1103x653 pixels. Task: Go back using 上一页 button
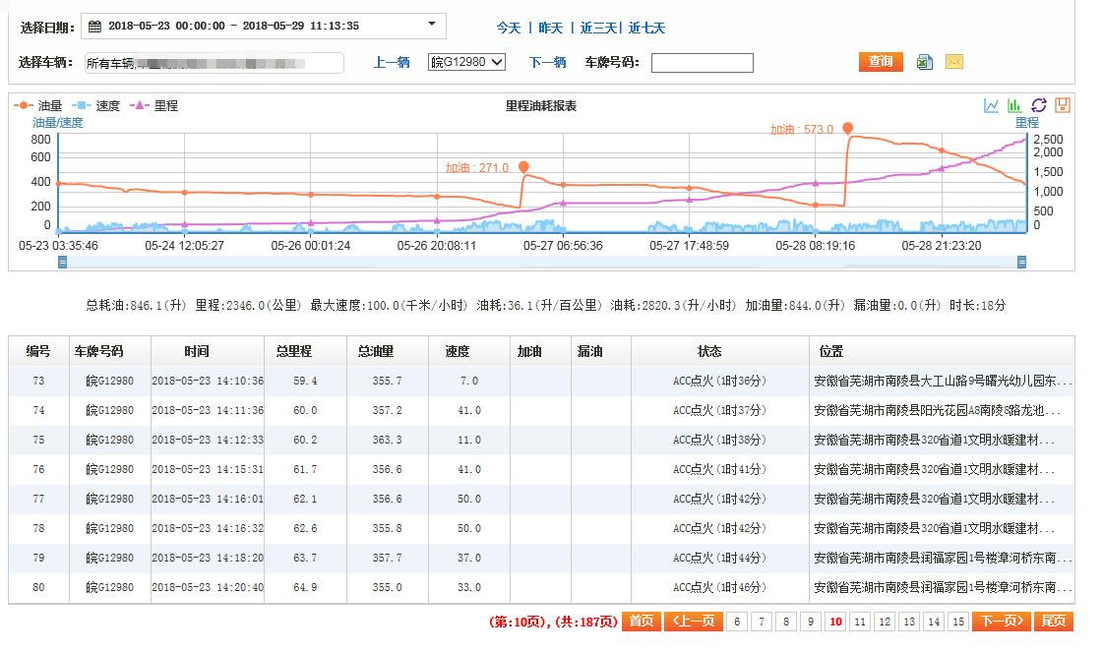694,622
